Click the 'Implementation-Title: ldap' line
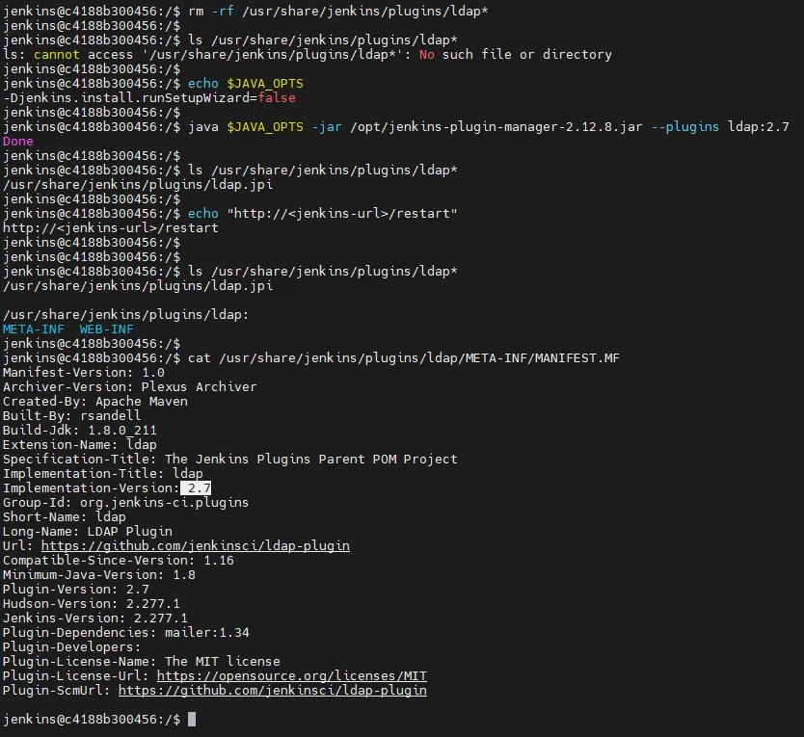The image size is (804, 737). [x=102, y=473]
